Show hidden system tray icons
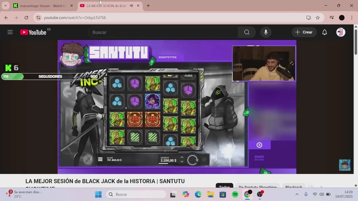The height and width of the screenshot is (201, 358). click(x=297, y=194)
